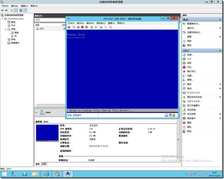Screen dimensions: 224x179
Task: Click 管理 in the 2k03 actions
Action: click(190, 80)
